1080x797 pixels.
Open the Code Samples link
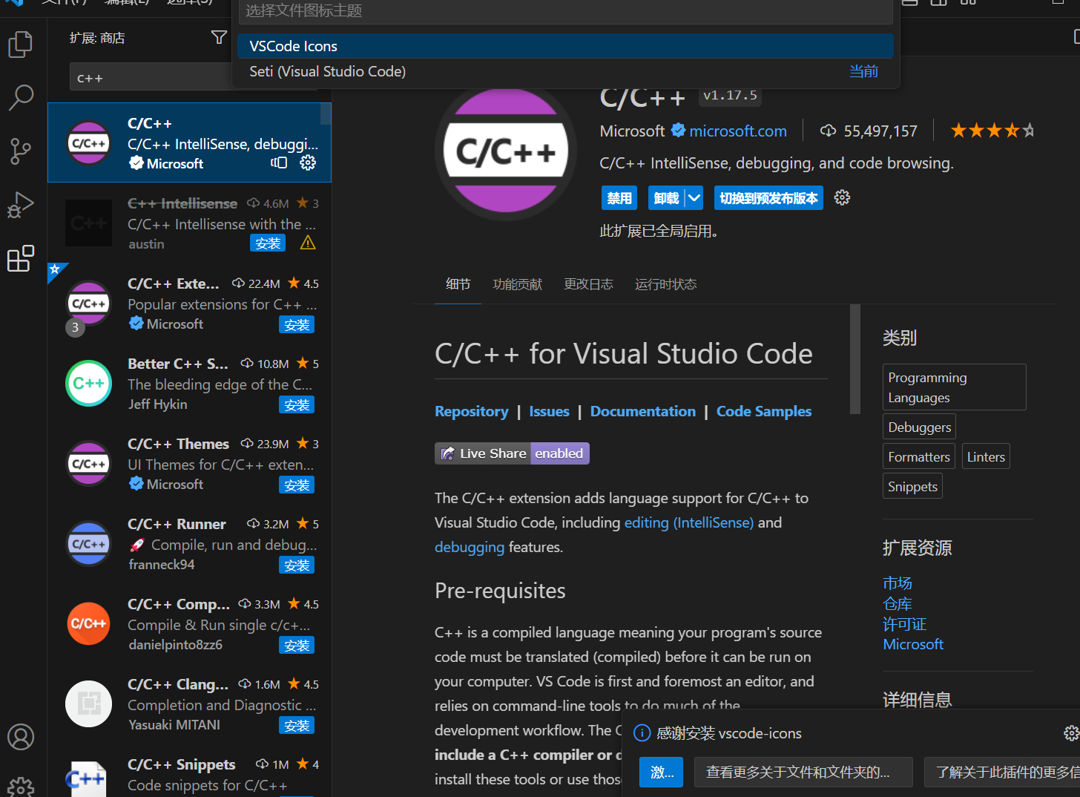[764, 411]
